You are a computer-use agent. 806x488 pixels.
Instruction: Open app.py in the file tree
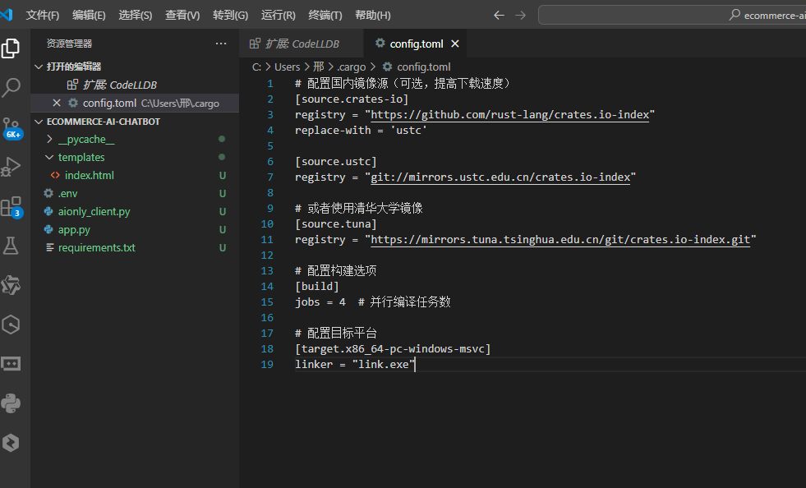74,230
